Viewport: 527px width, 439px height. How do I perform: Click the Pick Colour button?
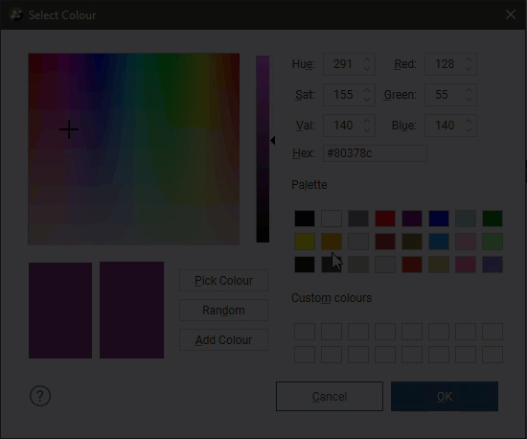(x=223, y=280)
